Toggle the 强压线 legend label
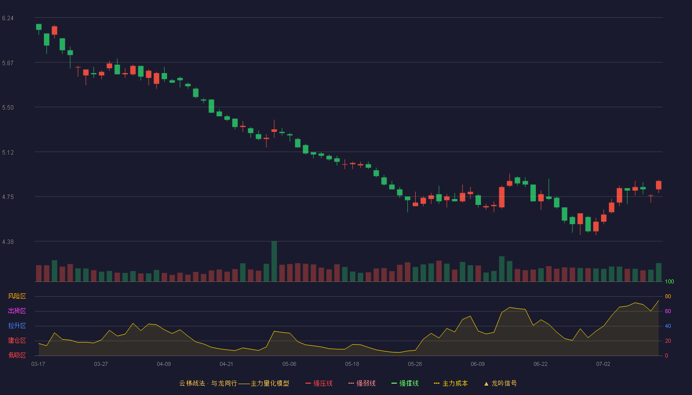 (x=323, y=383)
